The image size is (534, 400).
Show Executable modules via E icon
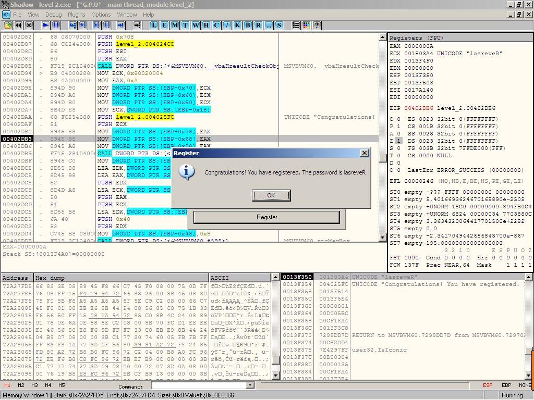pyautogui.click(x=164, y=25)
